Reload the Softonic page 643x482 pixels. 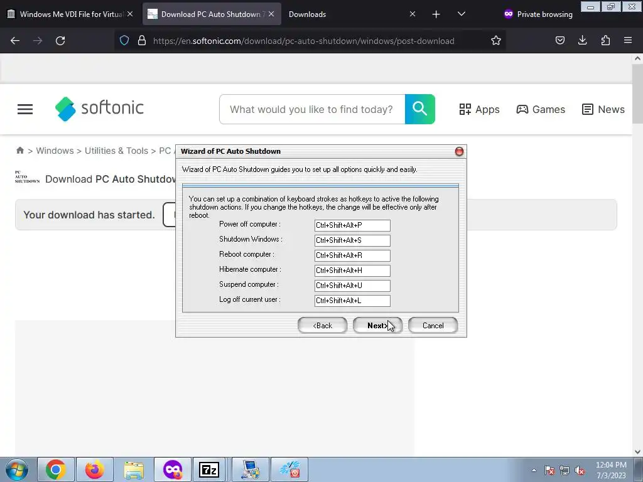point(60,41)
